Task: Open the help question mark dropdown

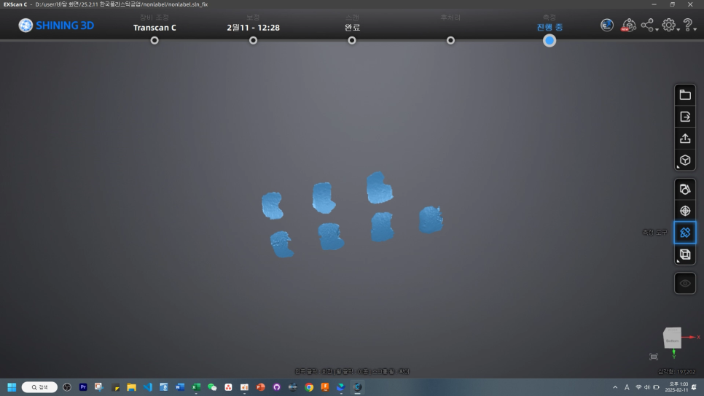Action: click(x=689, y=26)
